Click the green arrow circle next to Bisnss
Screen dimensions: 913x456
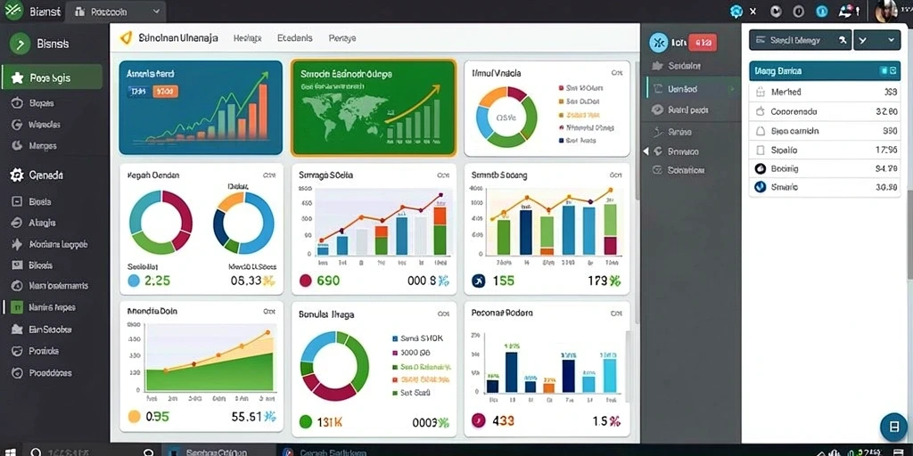tap(21, 44)
